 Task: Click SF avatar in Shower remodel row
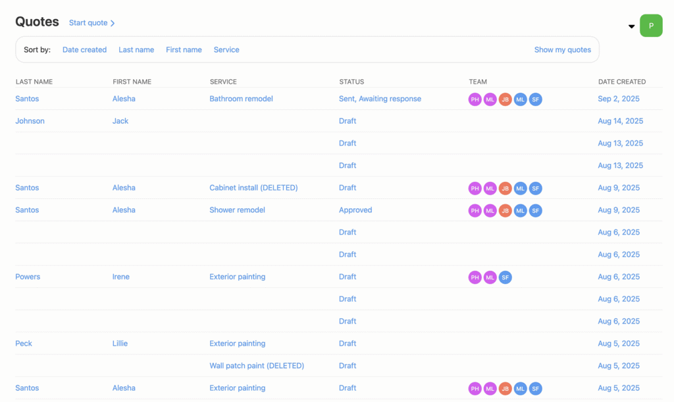pos(535,211)
